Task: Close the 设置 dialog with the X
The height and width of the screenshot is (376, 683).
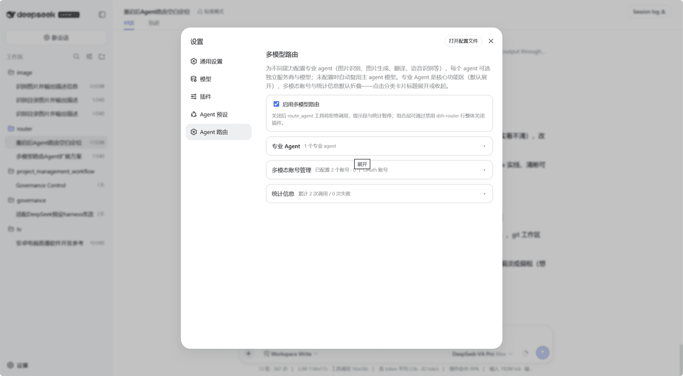Action: [491, 41]
